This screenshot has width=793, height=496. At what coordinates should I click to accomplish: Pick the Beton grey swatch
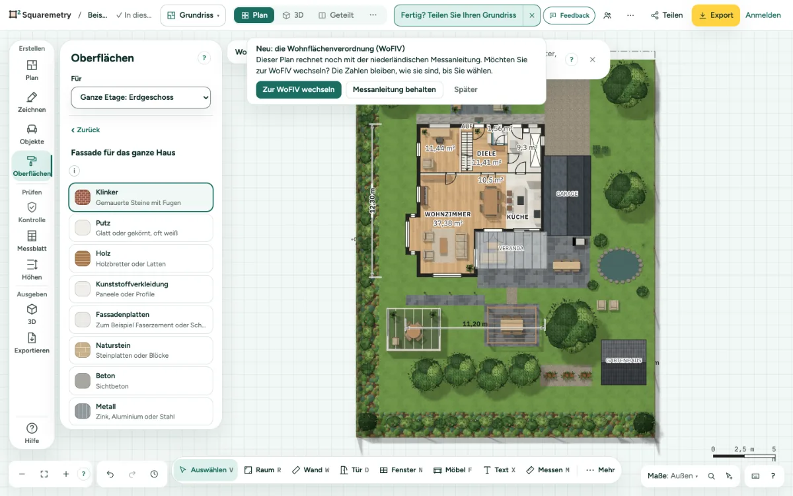coord(83,381)
